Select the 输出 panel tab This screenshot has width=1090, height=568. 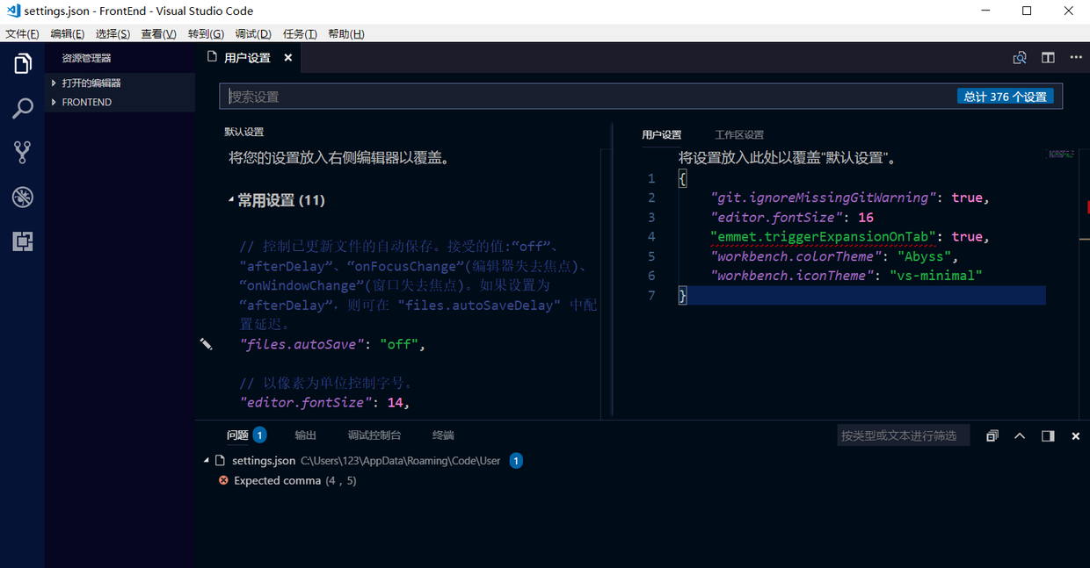[x=305, y=435]
